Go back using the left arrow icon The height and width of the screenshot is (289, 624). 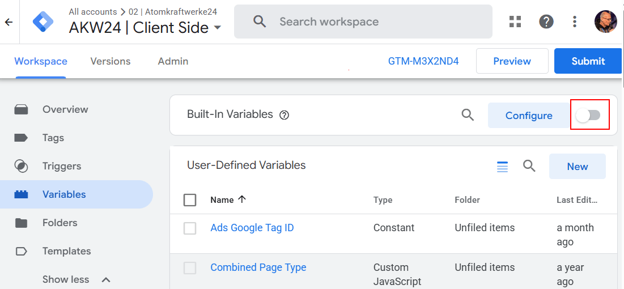tap(9, 22)
